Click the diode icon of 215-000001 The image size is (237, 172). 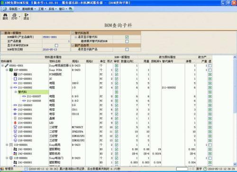(x=15, y=127)
